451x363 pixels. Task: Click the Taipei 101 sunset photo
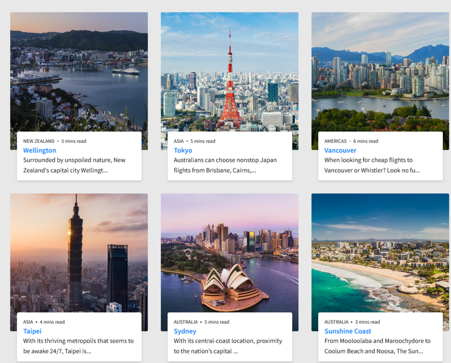point(79,253)
